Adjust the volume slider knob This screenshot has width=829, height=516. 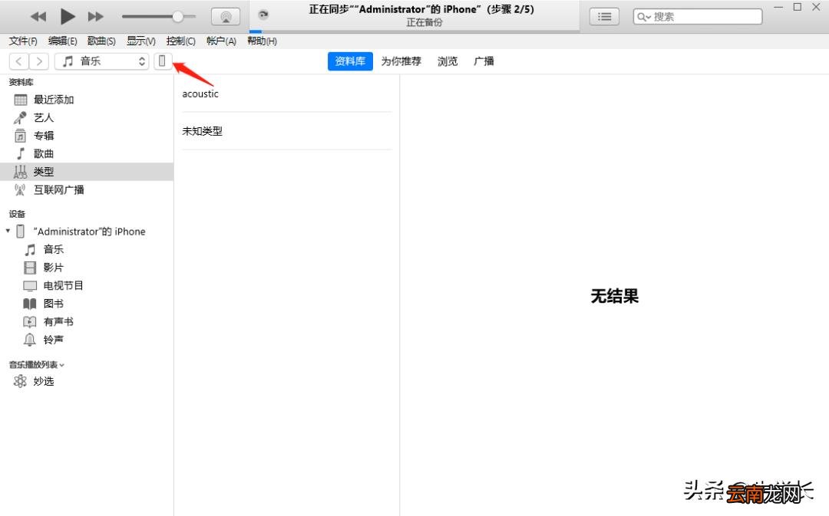pos(177,17)
